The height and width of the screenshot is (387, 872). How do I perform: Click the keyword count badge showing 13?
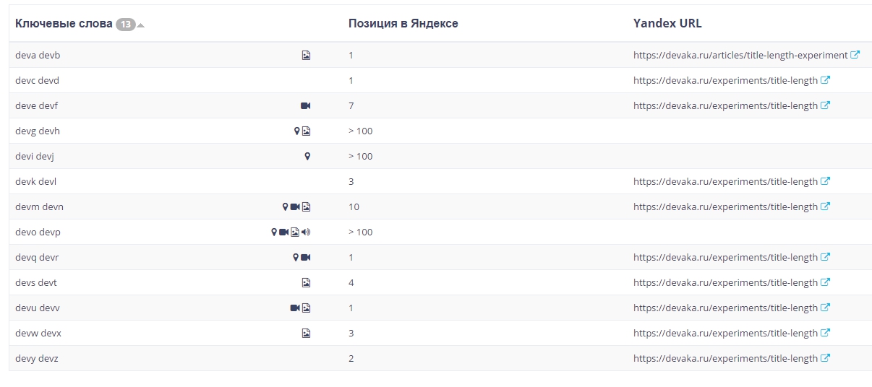tap(125, 25)
